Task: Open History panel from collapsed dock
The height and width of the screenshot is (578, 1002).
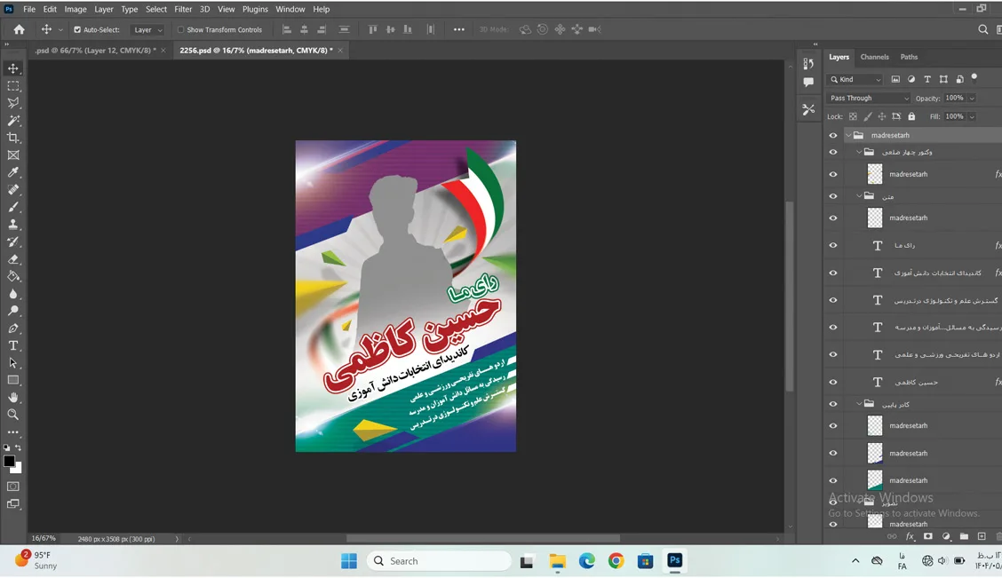Action: (x=808, y=63)
